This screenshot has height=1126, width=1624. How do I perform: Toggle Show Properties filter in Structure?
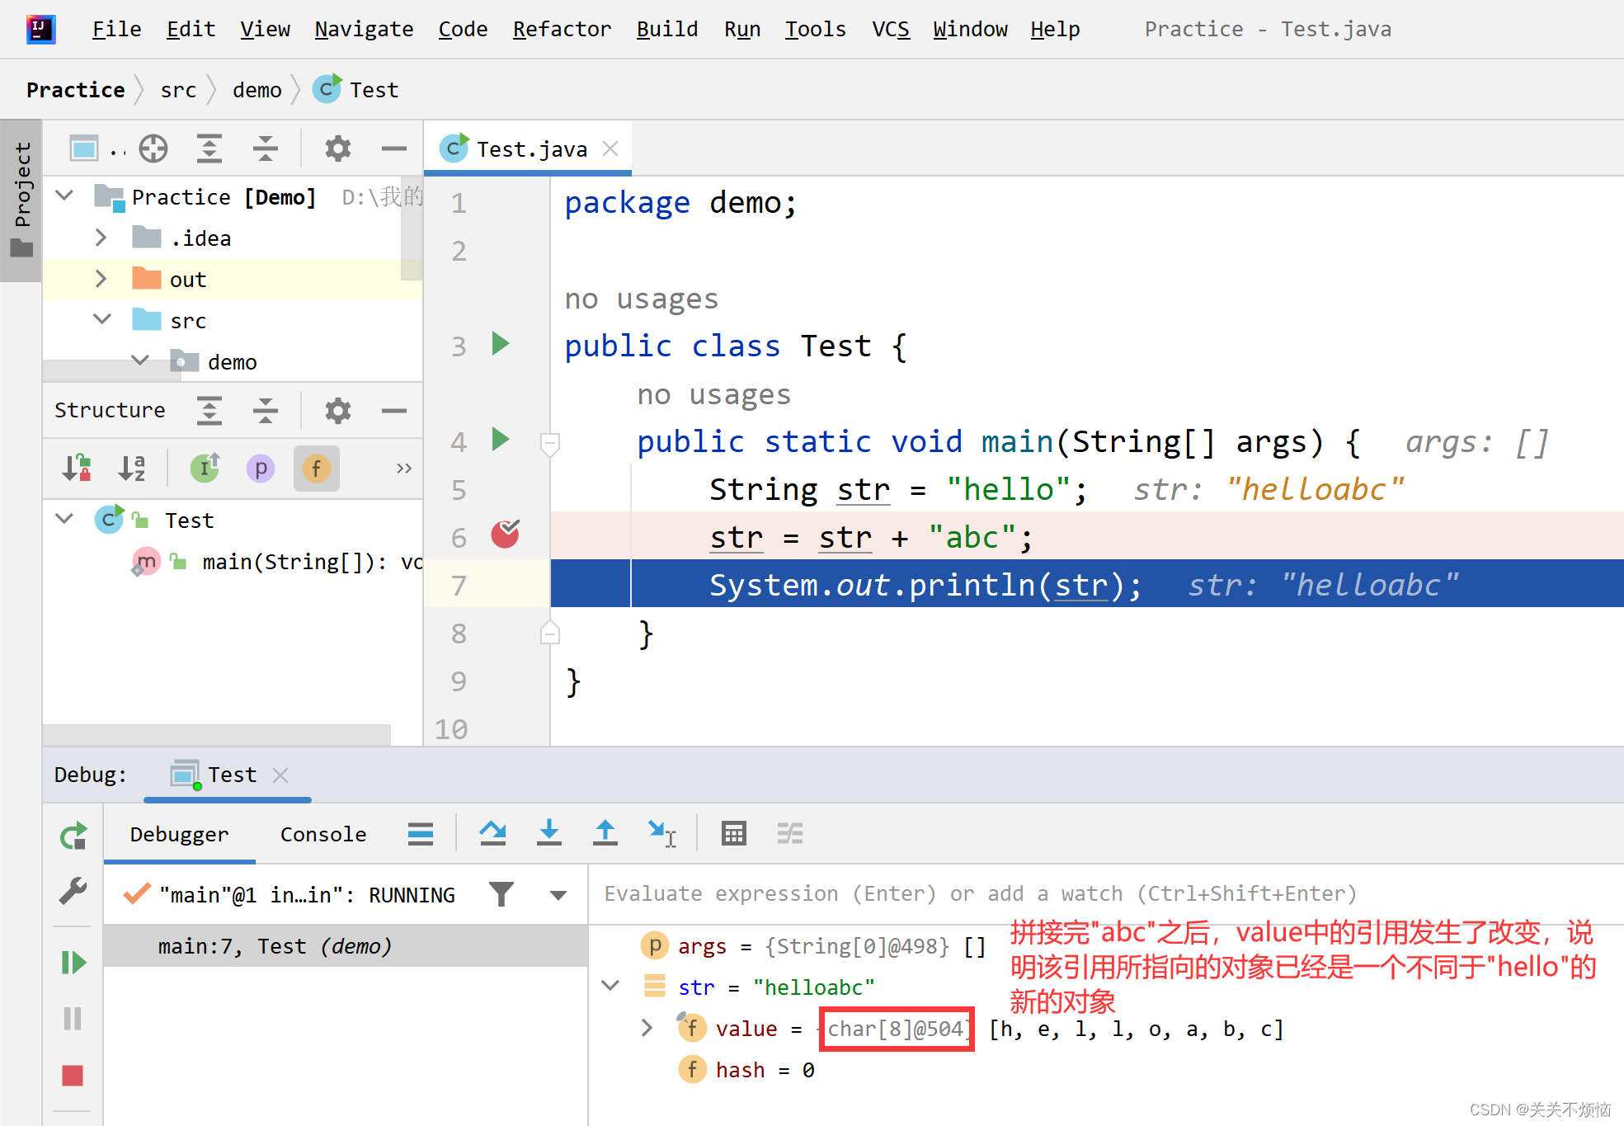pos(261,469)
